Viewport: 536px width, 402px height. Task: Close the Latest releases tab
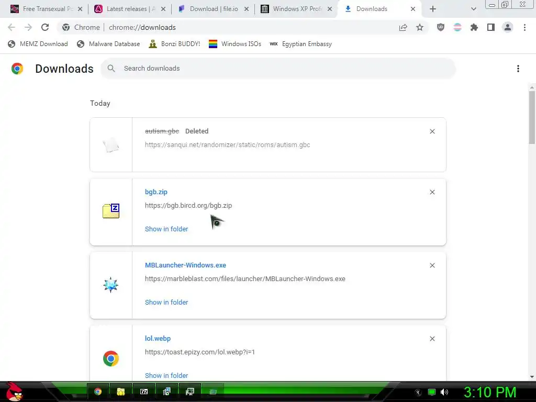[x=163, y=9]
